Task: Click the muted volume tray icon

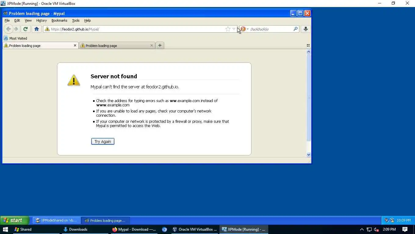Action: point(376,229)
